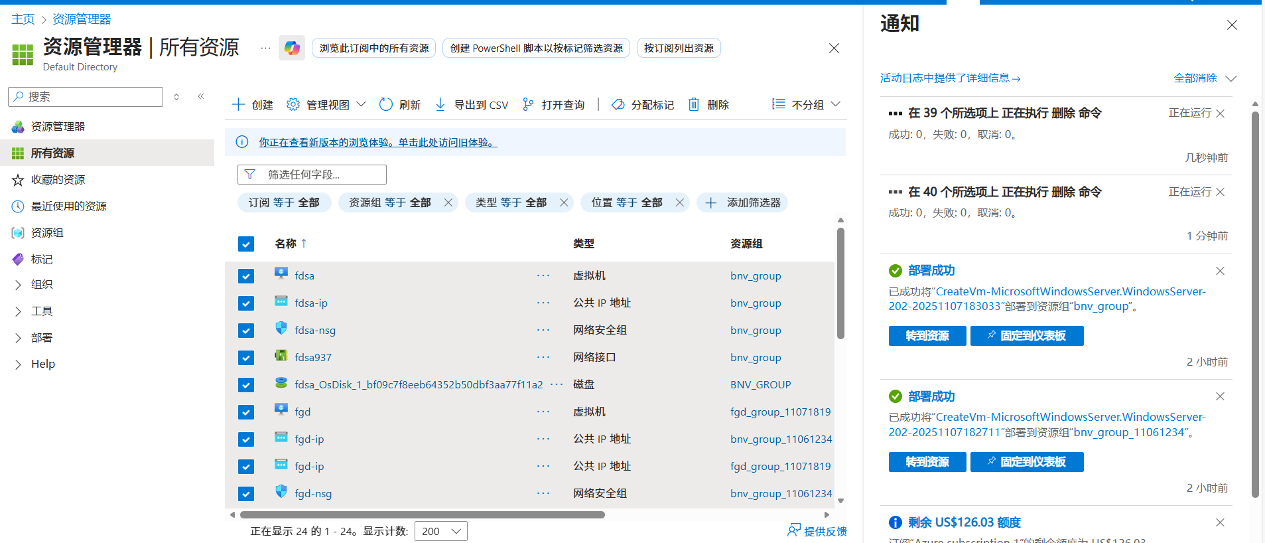This screenshot has height=543, width=1265.
Task: Click the export to CSV (导出到 CSV) icon
Action: point(440,105)
